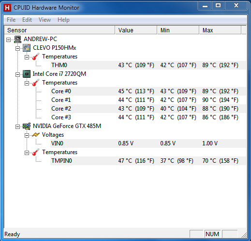Select Intel Core i7 2720QM label
Image resolution: width=251 pixels, height=241 pixels.
(x=59, y=74)
